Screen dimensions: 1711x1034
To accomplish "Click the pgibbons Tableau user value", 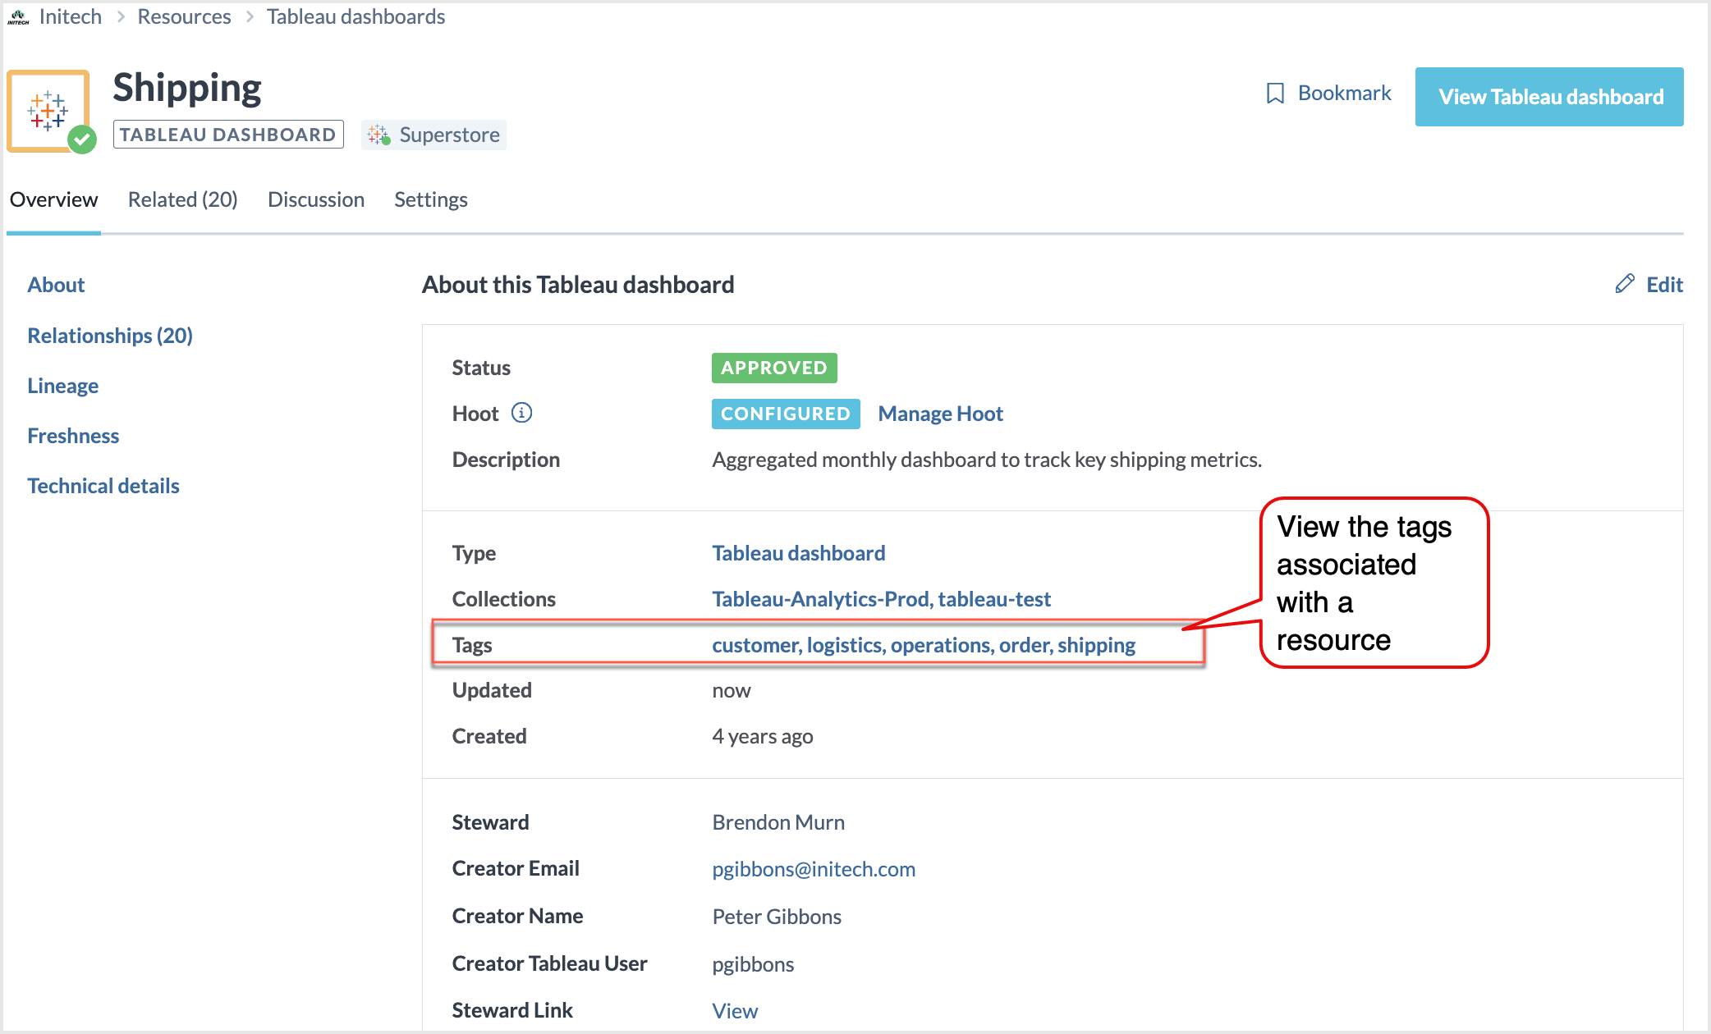I will pos(753,964).
